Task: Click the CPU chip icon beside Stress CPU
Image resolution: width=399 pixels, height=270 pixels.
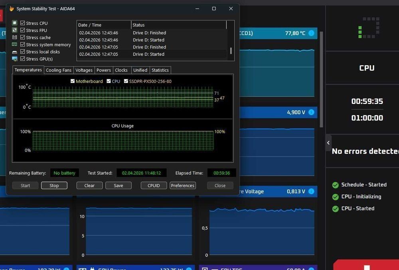Action: pyautogui.click(x=15, y=23)
